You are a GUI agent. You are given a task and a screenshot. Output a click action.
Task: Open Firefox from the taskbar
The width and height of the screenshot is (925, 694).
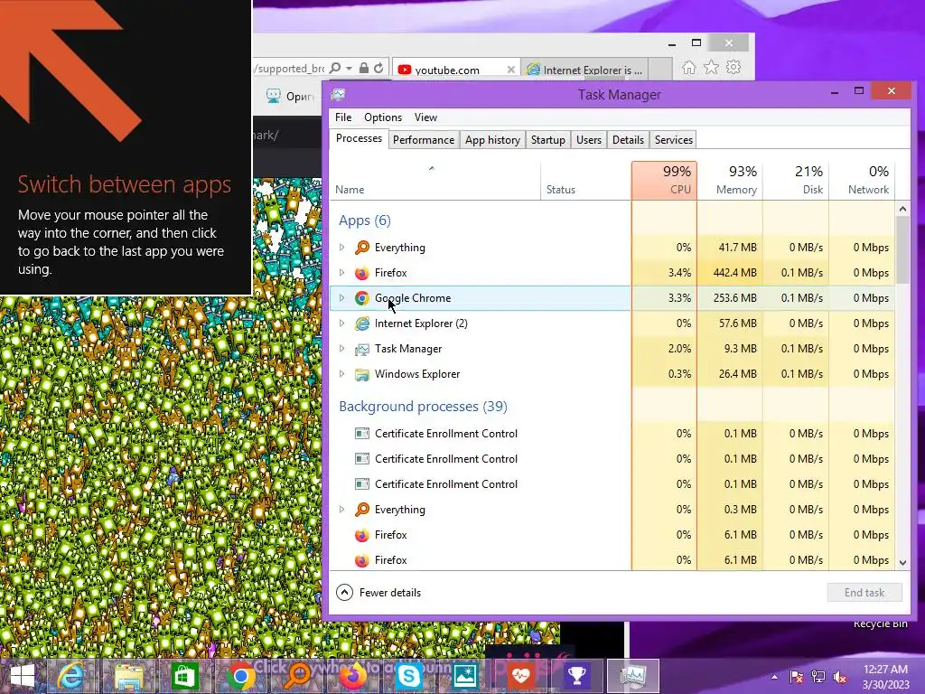(353, 676)
